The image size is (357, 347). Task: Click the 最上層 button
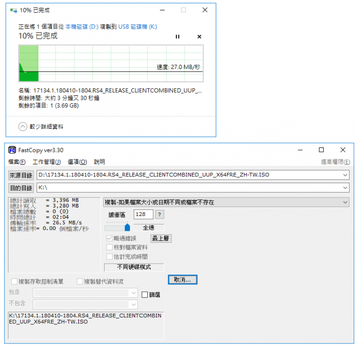pos(161,238)
